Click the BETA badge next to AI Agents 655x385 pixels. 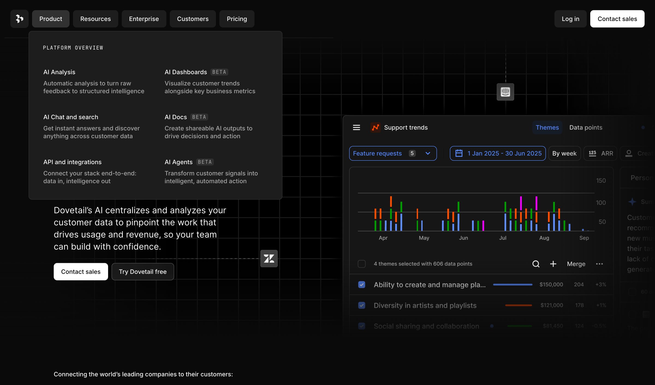point(205,162)
